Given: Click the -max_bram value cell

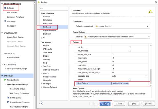Looking at the screenshot, I should 130,58.
